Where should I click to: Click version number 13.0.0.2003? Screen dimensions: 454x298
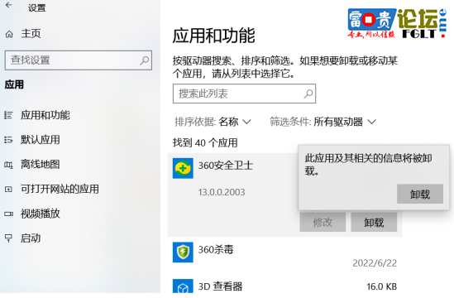tap(222, 192)
